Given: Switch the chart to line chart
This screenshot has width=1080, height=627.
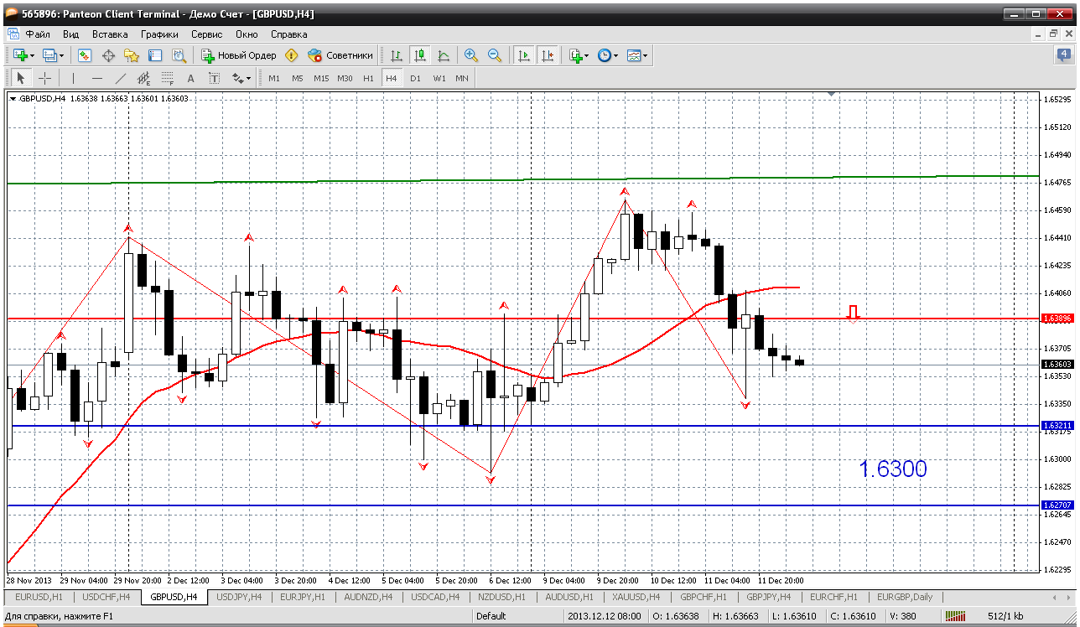Looking at the screenshot, I should coord(444,55).
